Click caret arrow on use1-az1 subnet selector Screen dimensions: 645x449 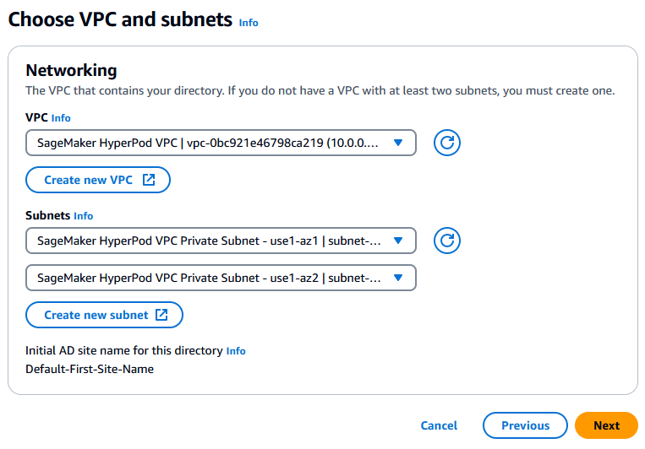pos(399,241)
